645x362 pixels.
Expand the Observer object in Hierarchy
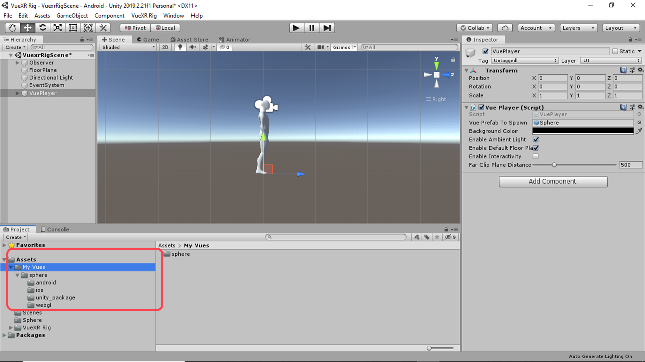click(x=18, y=63)
